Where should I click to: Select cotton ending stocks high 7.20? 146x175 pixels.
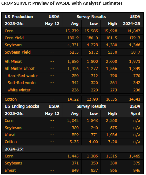tap(112, 142)
